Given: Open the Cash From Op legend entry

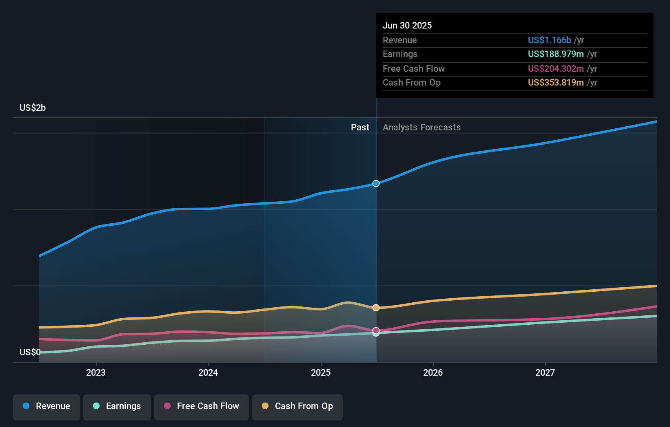Looking at the screenshot, I should click(297, 406).
